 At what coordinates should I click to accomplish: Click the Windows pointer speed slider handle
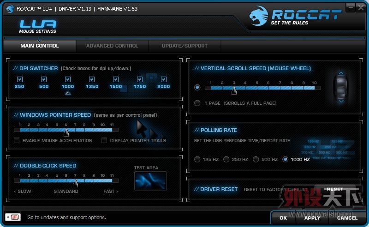pos(66,132)
